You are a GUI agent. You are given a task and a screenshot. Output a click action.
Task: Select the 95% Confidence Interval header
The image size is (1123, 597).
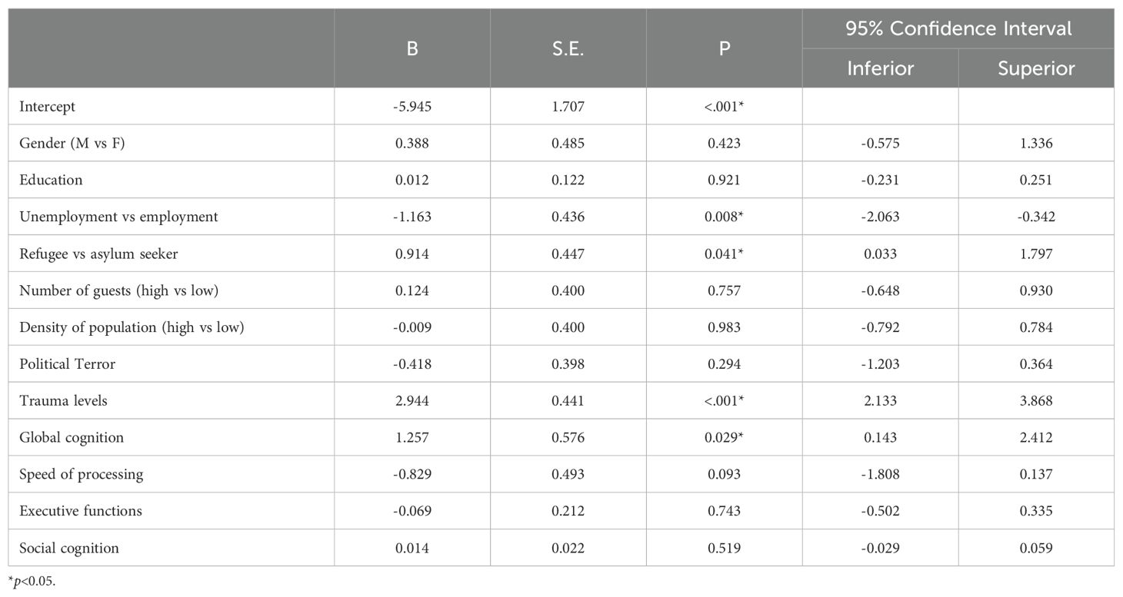click(958, 29)
